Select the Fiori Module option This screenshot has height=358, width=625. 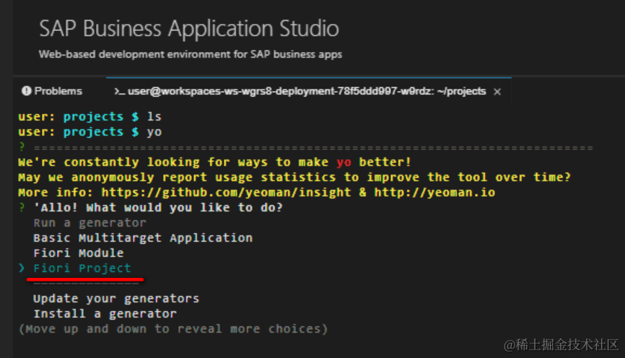[79, 253]
